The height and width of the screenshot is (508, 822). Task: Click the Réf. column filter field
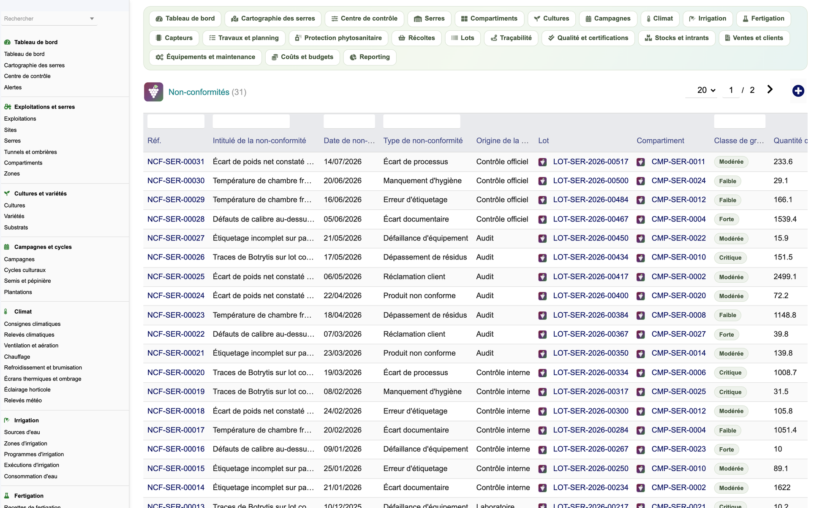pos(176,122)
